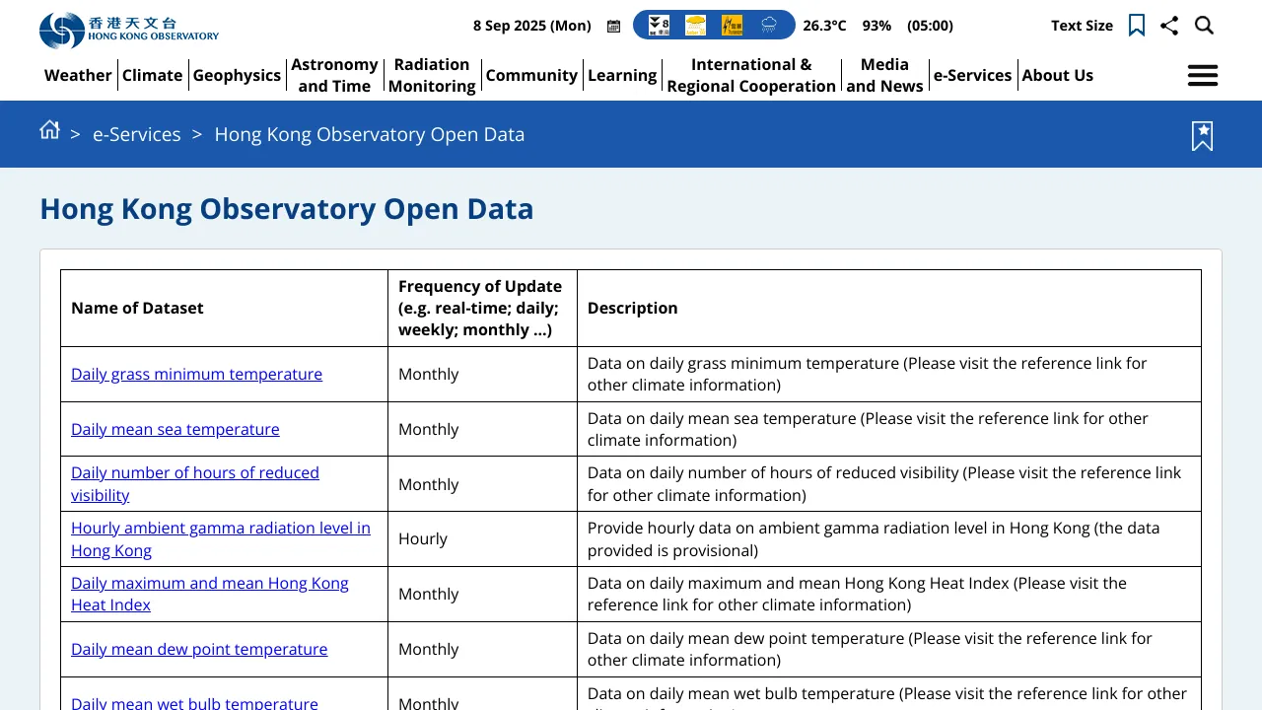Click the Hong Kong Observatory Open Data breadcrumb
This screenshot has width=1262, height=710.
click(x=370, y=134)
